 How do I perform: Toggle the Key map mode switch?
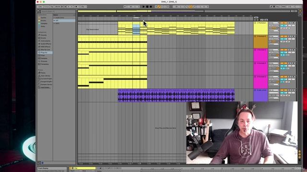tap(278, 7)
